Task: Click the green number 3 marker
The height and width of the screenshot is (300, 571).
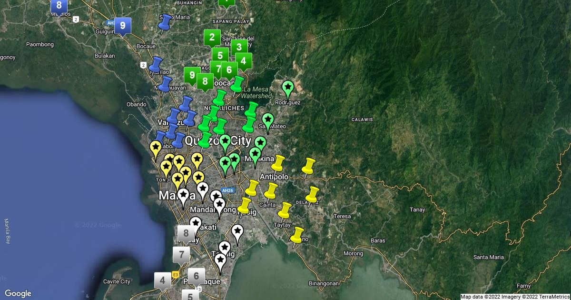Action: point(239,47)
